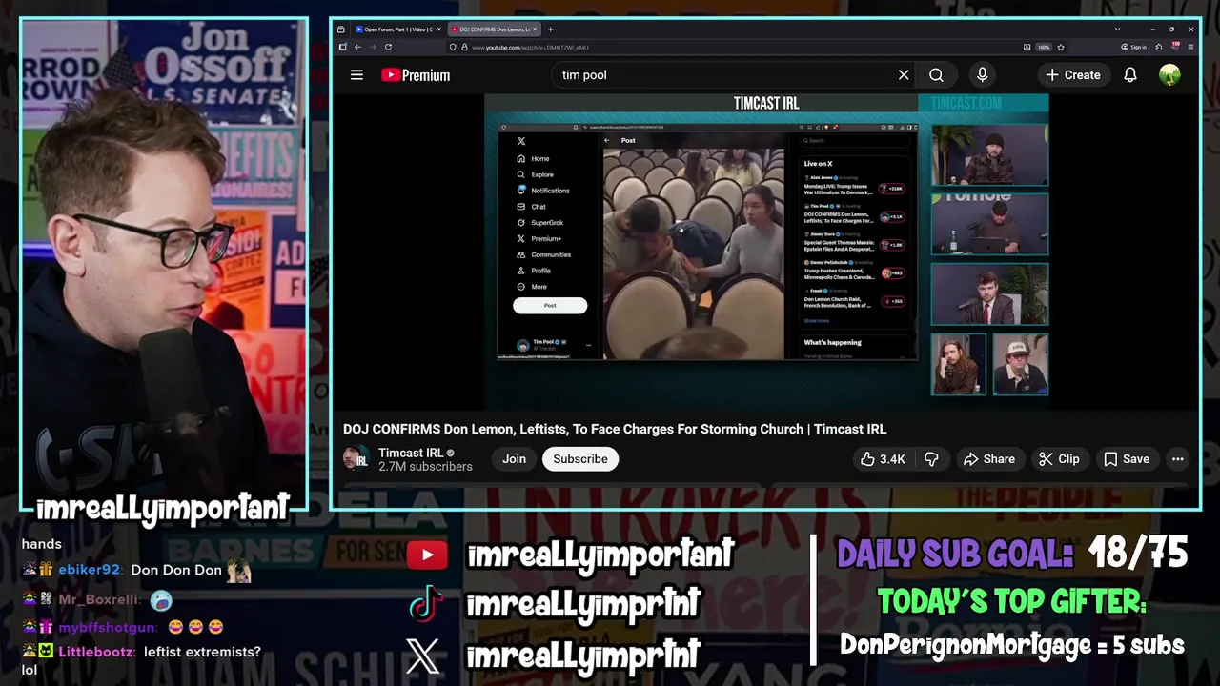The height and width of the screenshot is (686, 1220).
Task: Close the Open Forum, Part 1 tab
Action: tap(438, 30)
